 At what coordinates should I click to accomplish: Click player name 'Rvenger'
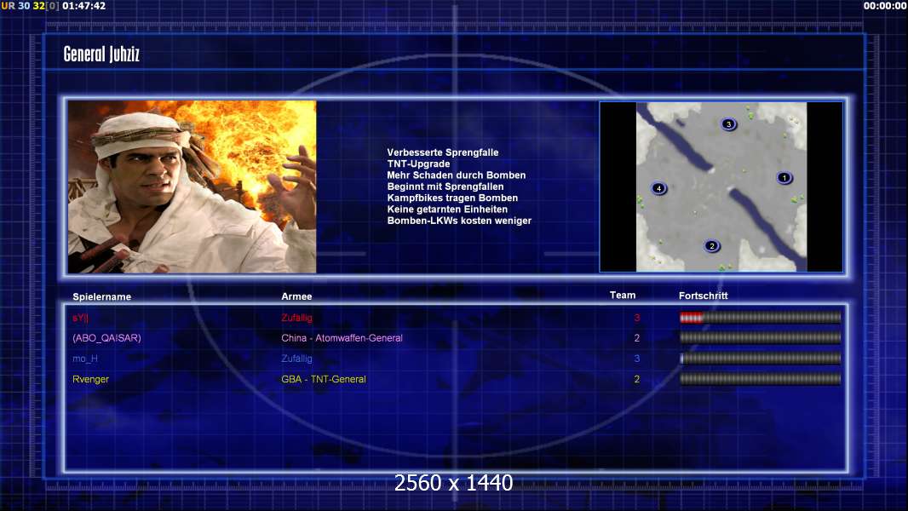point(90,379)
